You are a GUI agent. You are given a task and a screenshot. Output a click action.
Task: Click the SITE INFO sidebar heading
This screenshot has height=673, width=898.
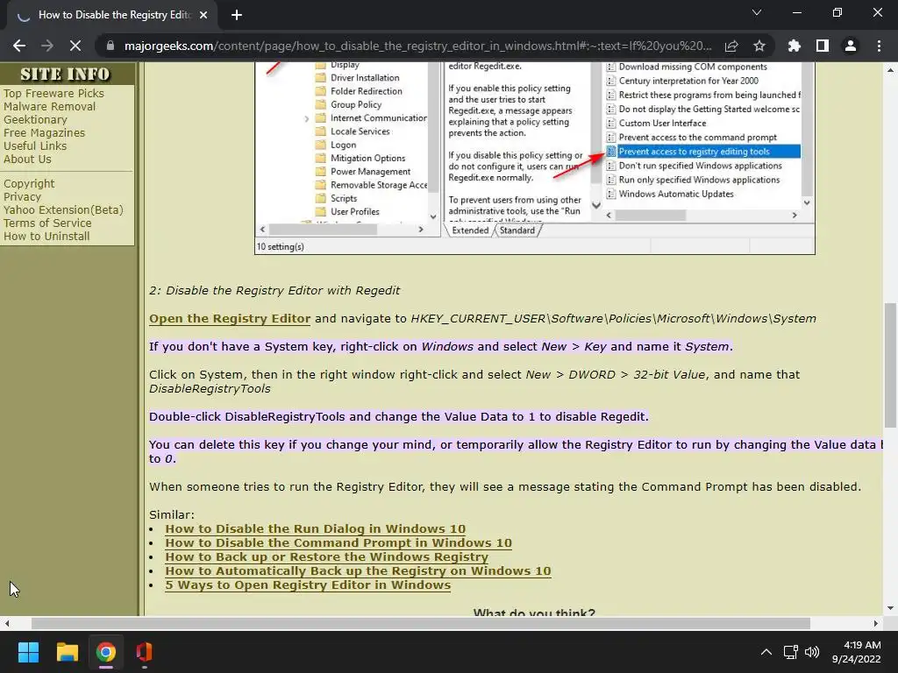coord(65,74)
